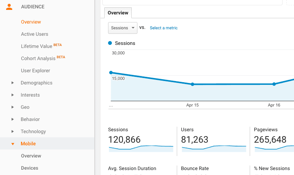Click the blue Sessions legend dot
Image resolution: width=294 pixels, height=175 pixels.
tap(110, 43)
